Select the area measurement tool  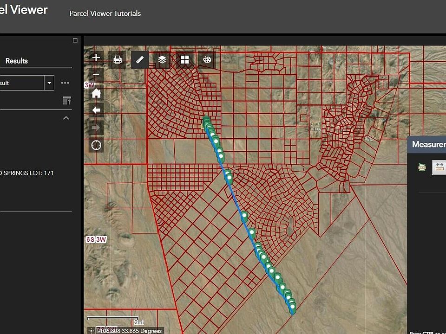[x=422, y=167]
